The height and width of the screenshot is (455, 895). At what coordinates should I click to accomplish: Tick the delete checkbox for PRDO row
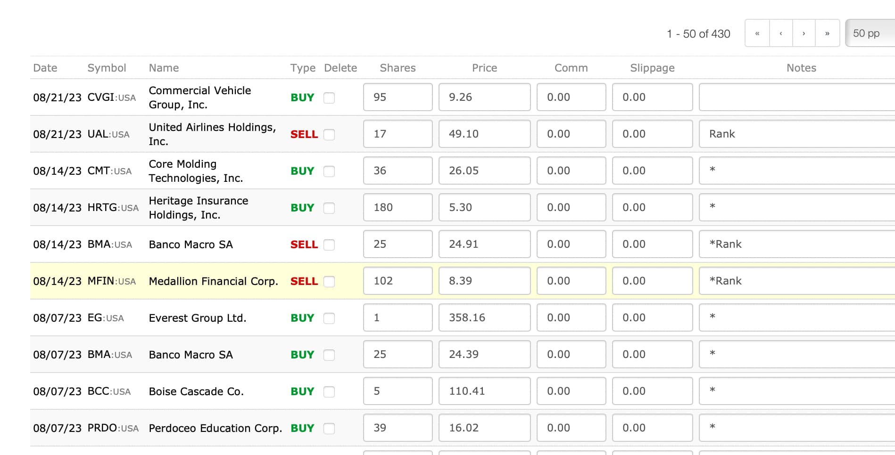[329, 428]
